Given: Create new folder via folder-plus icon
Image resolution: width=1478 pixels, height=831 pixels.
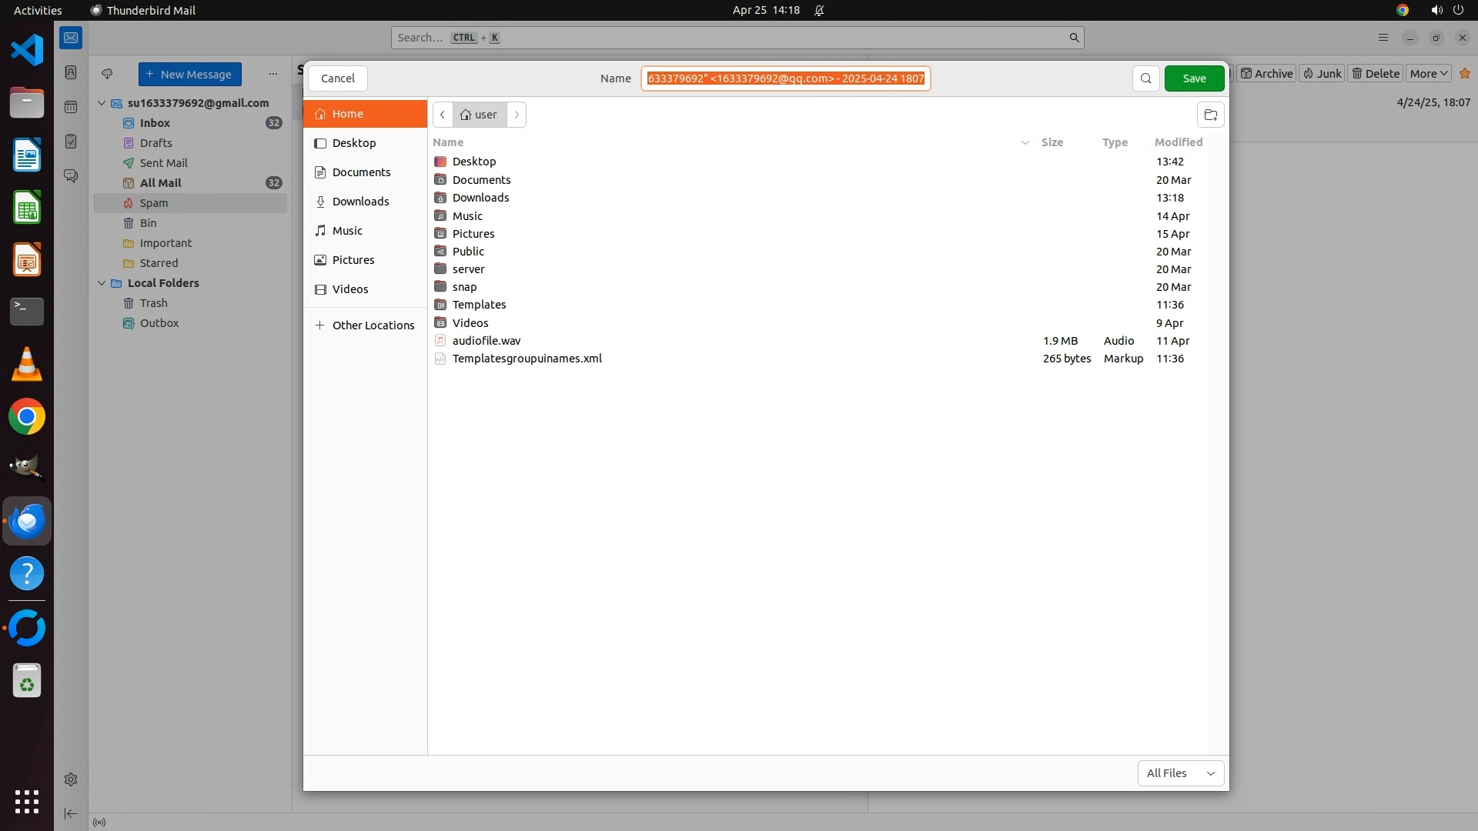Looking at the screenshot, I should click(1210, 115).
